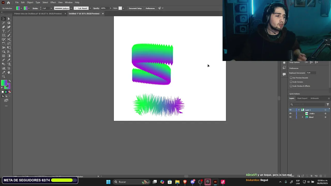This screenshot has width=331, height=186.
Task: Select the Hand tool
Action: (x=9, y=72)
